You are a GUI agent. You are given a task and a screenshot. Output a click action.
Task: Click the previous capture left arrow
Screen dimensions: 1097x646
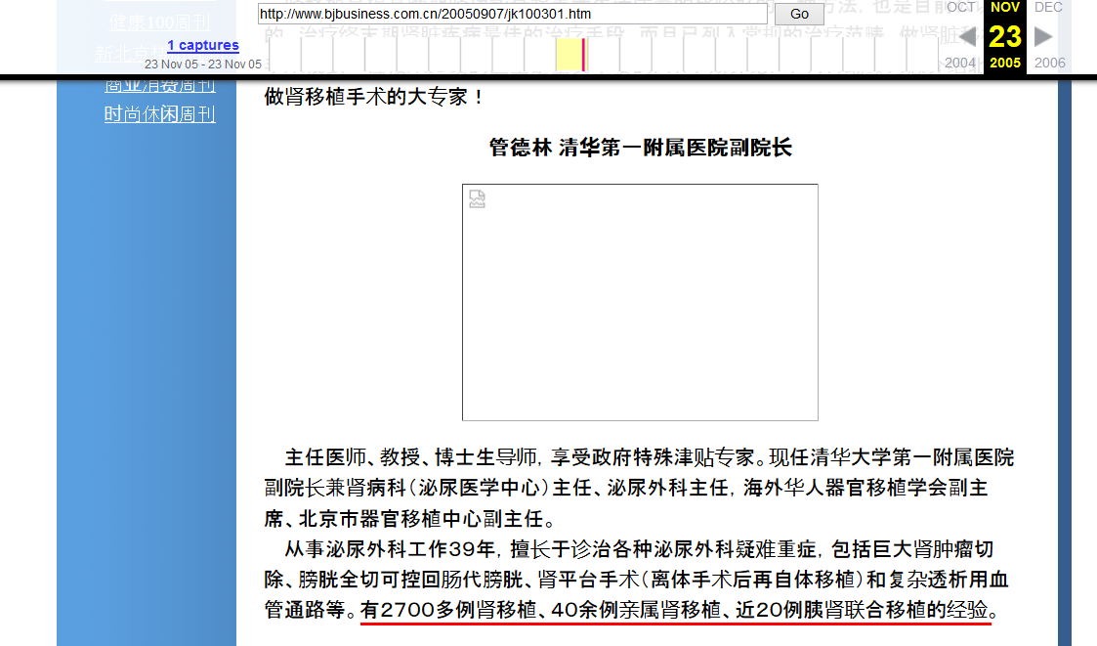(x=966, y=37)
